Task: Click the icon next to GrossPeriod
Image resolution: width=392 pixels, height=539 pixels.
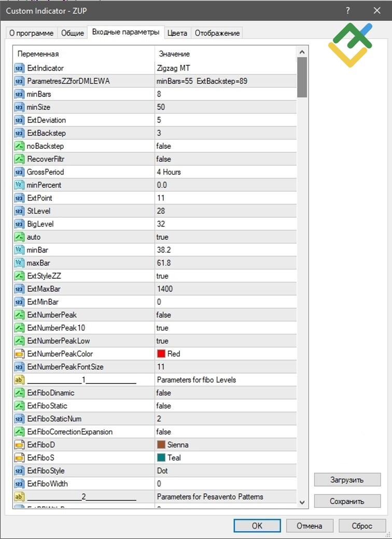Action: 19,172
